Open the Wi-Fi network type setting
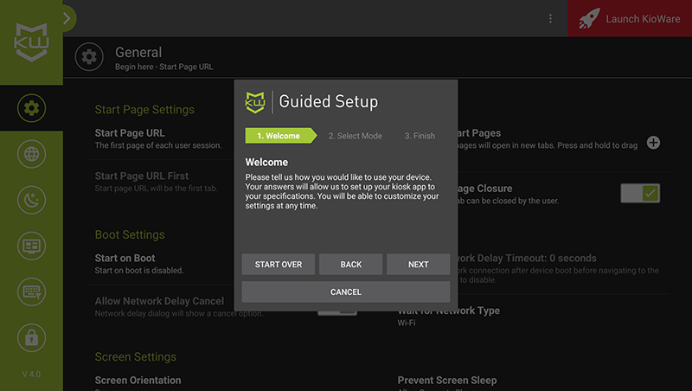This screenshot has height=391, width=692. click(x=449, y=316)
